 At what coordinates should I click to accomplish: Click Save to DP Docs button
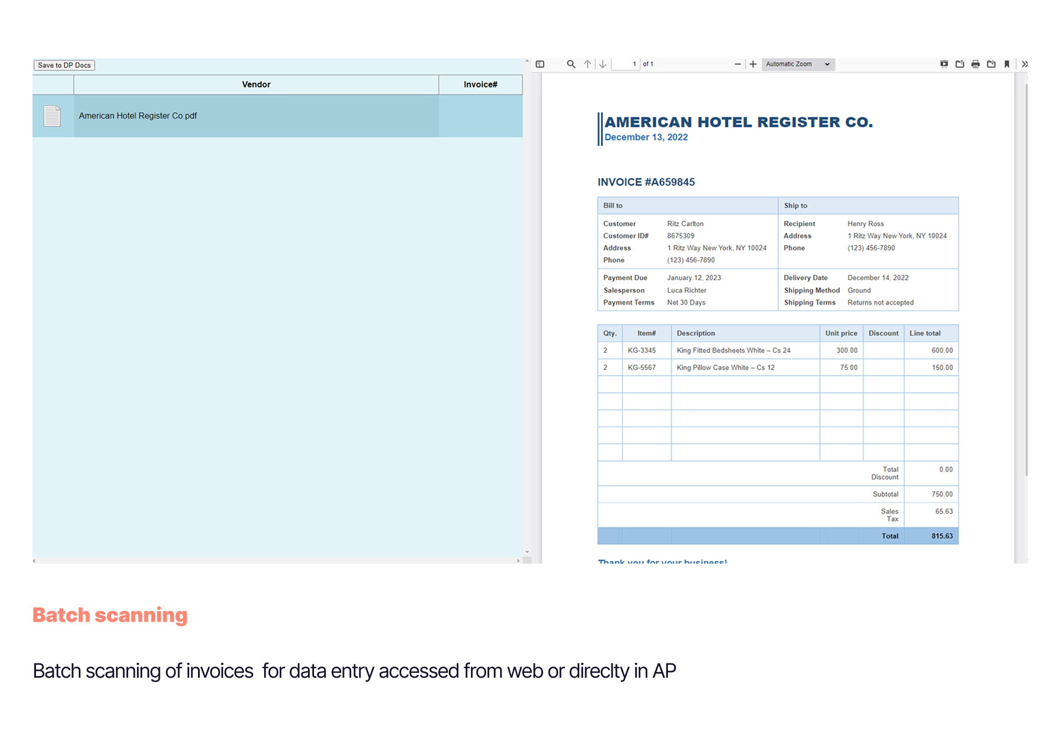click(x=64, y=65)
